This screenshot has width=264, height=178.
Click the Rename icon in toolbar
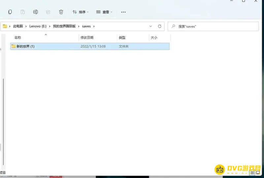coord(35,12)
